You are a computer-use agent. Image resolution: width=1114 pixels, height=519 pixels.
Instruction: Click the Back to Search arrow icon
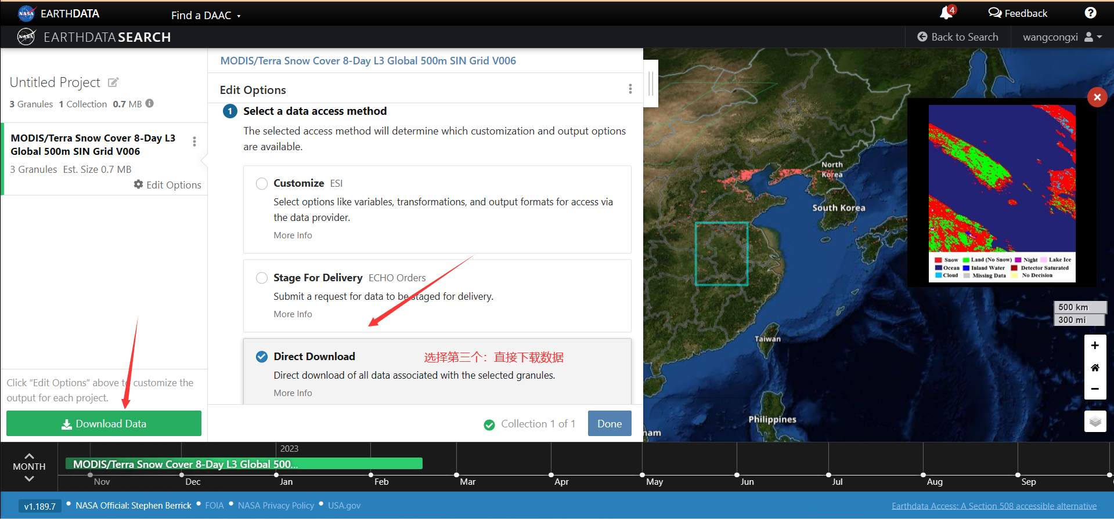click(x=922, y=37)
